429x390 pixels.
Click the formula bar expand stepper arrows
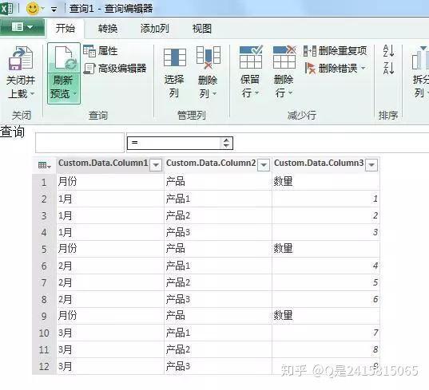(x=226, y=143)
